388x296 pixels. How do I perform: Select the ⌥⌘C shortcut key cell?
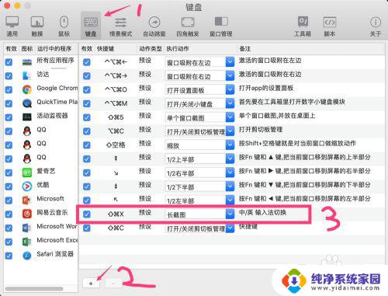click(116, 131)
